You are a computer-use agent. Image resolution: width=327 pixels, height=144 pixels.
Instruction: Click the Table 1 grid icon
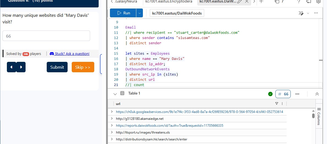[x=122, y=93]
